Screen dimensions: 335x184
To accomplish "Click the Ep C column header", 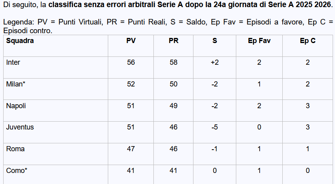I will (308, 41).
